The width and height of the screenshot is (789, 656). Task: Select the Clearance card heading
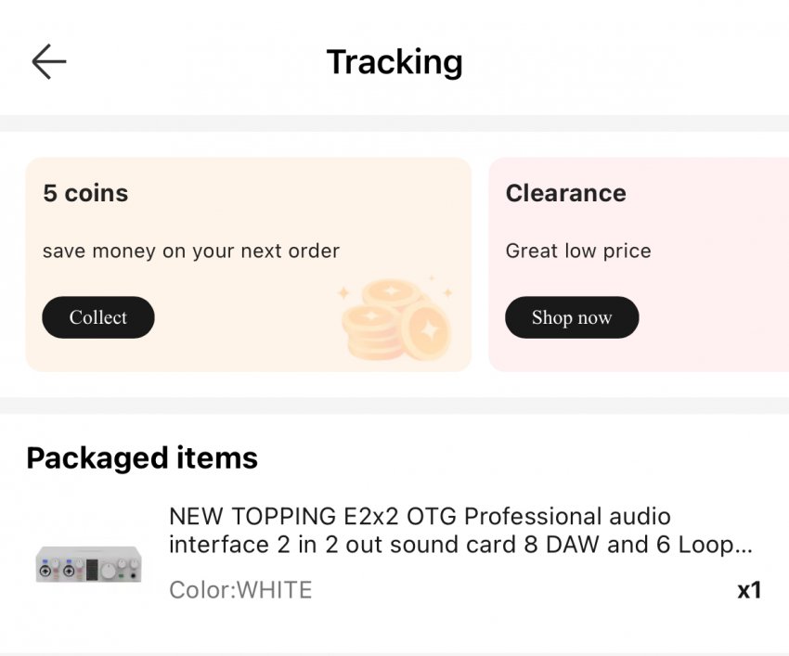point(566,193)
